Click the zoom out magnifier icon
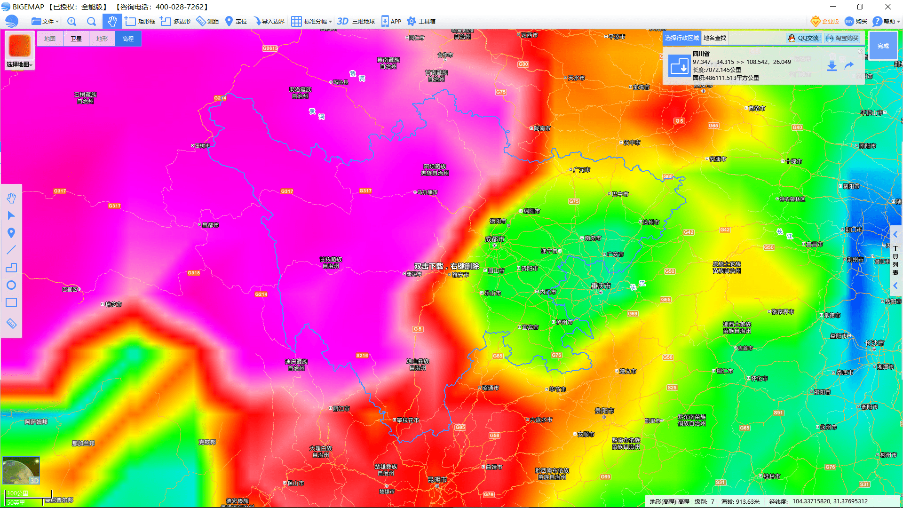Viewport: 903px width, 508px height. [91, 21]
